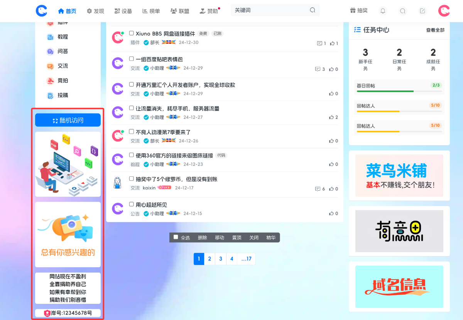Click the 交流 sidebar icon
This screenshot has height=320, width=463.
pyautogui.click(x=50, y=66)
